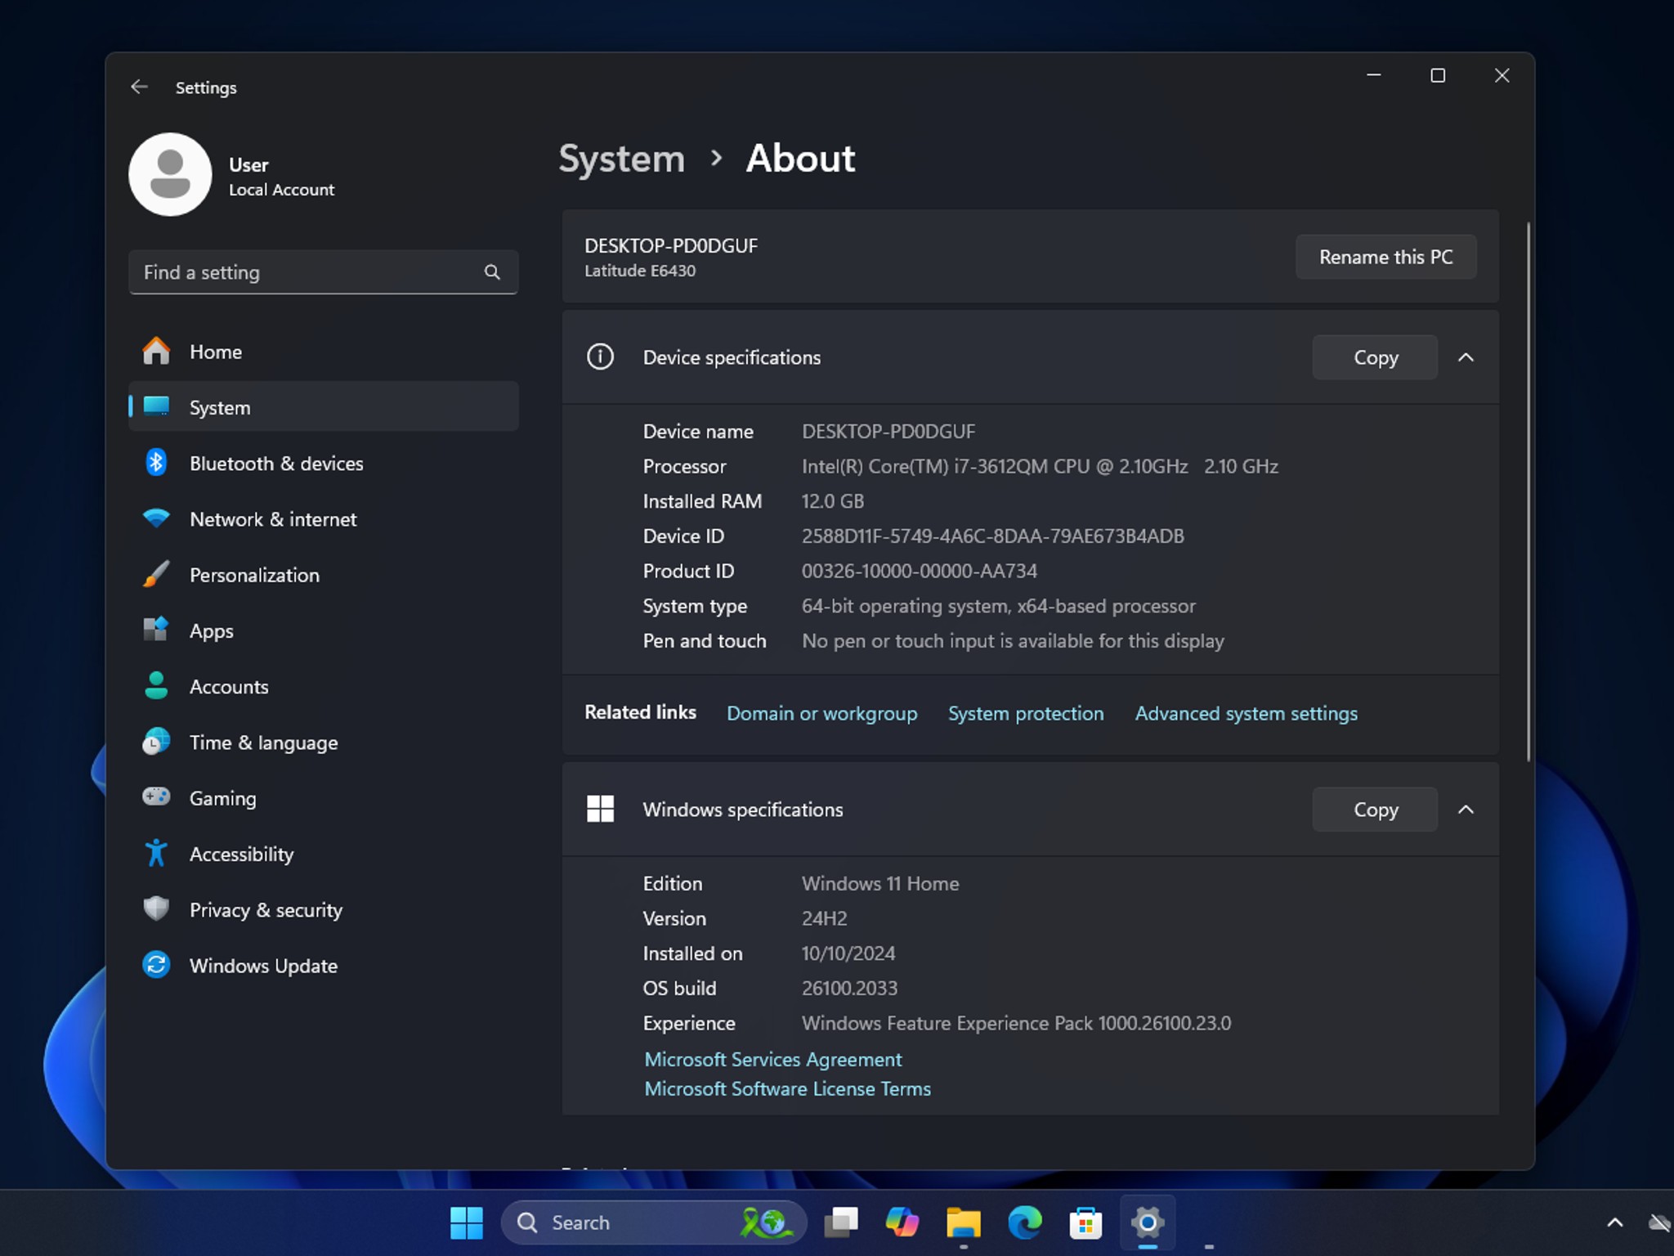Select System in the sidebar
The height and width of the screenshot is (1256, 1674).
[x=323, y=407]
